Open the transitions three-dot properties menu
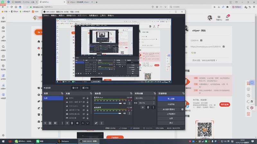257x144 pixels. 153,107
